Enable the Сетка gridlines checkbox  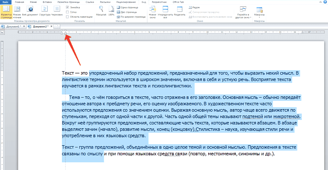coord(67,12)
